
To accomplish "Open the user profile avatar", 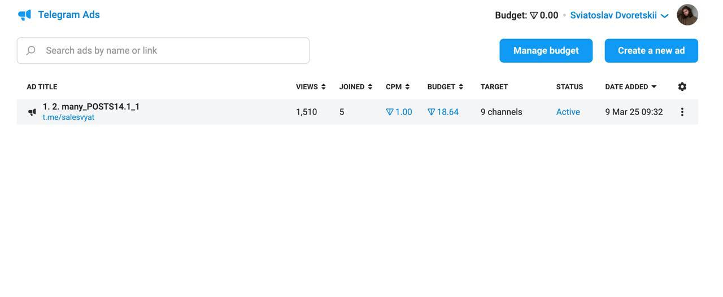I will click(x=687, y=15).
